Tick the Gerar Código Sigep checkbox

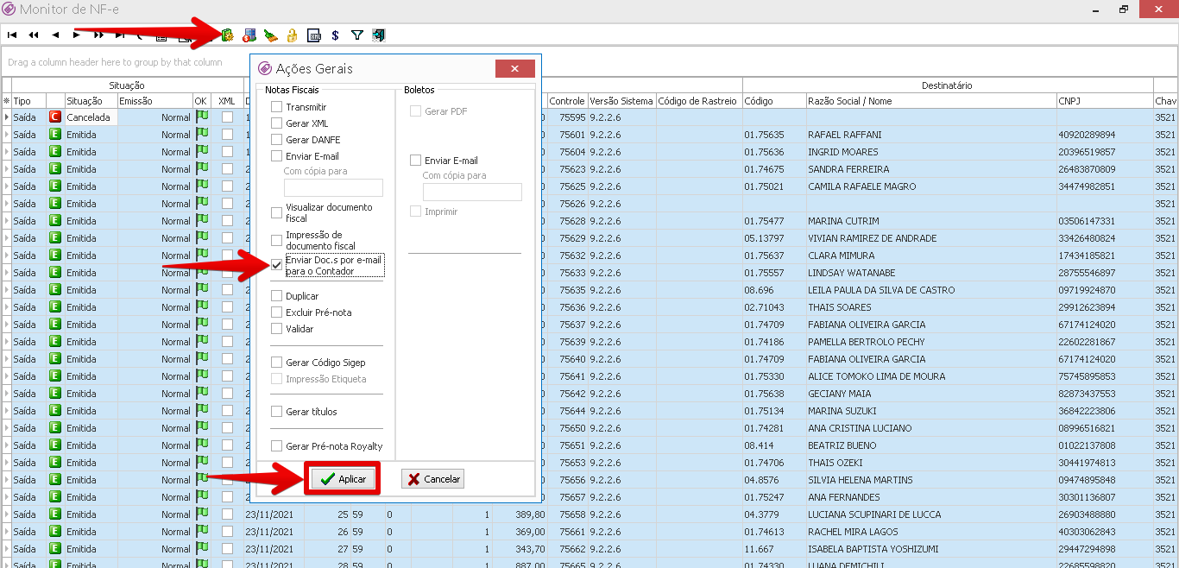pos(277,363)
